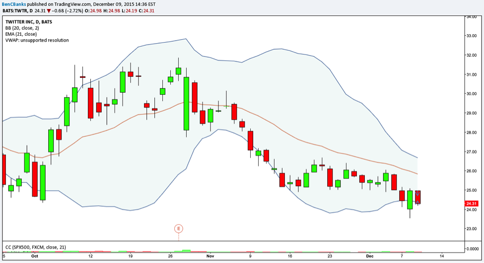Click the 23.00 price axis label
Screen dimensions: 484x263
click(x=472, y=229)
